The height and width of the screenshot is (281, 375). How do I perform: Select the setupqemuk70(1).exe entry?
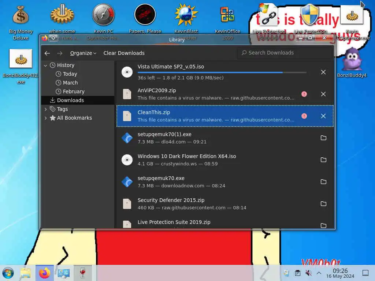[225, 138]
